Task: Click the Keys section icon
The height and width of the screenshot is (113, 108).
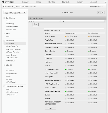Action: pos(4,34)
